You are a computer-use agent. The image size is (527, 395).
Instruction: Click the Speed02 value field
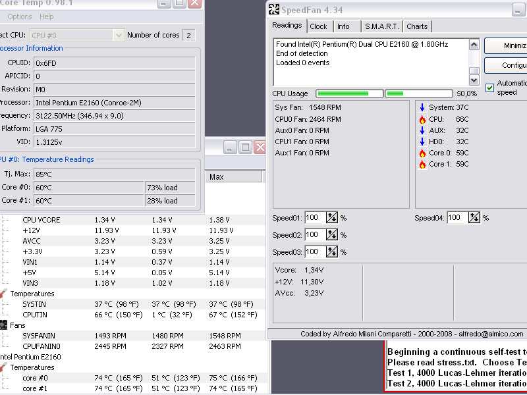coord(315,235)
